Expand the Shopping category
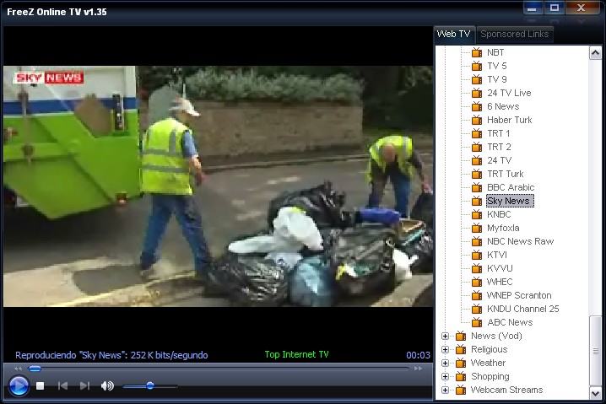This screenshot has height=404, width=606. (446, 376)
